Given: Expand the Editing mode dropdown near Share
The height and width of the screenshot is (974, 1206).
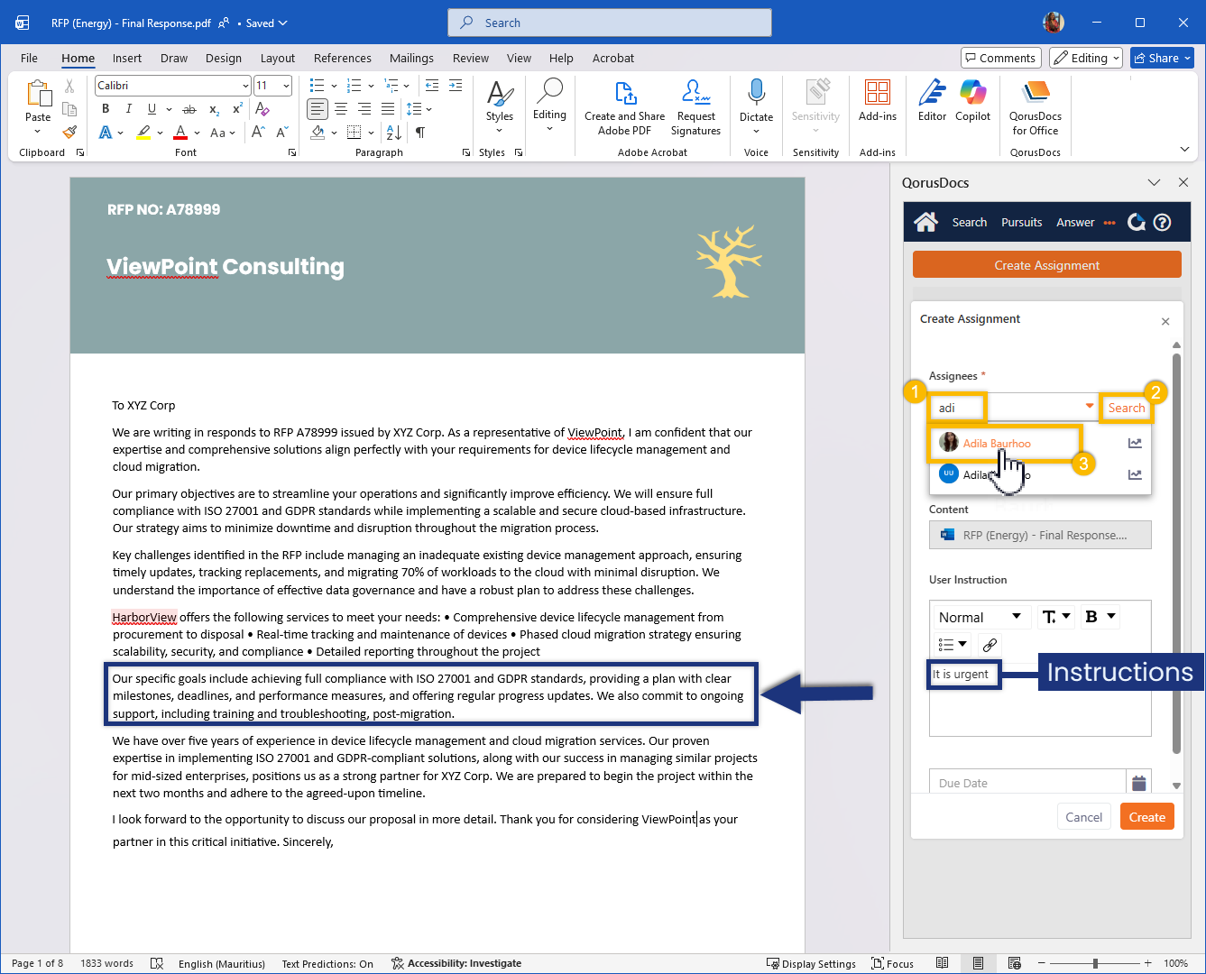Looking at the screenshot, I should click(x=1085, y=58).
